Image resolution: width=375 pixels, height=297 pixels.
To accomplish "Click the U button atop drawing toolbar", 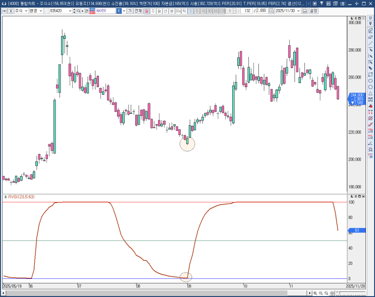I will 370,18.
